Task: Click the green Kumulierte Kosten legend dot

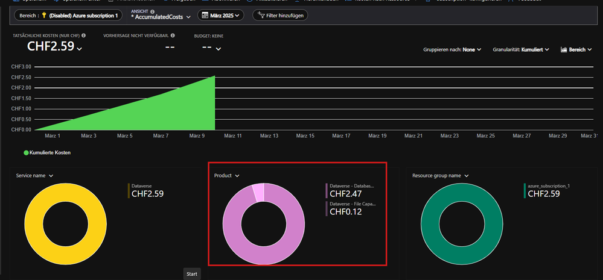Action: [x=26, y=153]
